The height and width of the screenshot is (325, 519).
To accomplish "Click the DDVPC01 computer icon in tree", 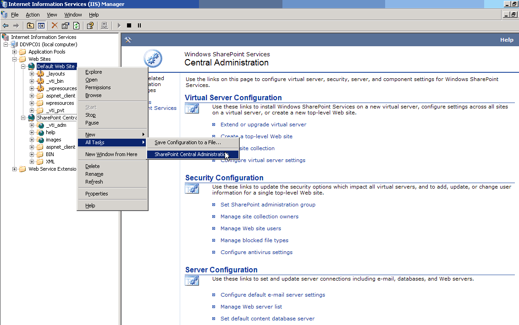I will (15, 44).
